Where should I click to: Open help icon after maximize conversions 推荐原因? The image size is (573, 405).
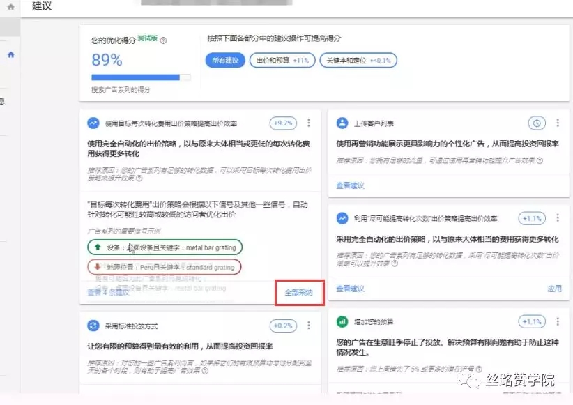click(x=395, y=263)
